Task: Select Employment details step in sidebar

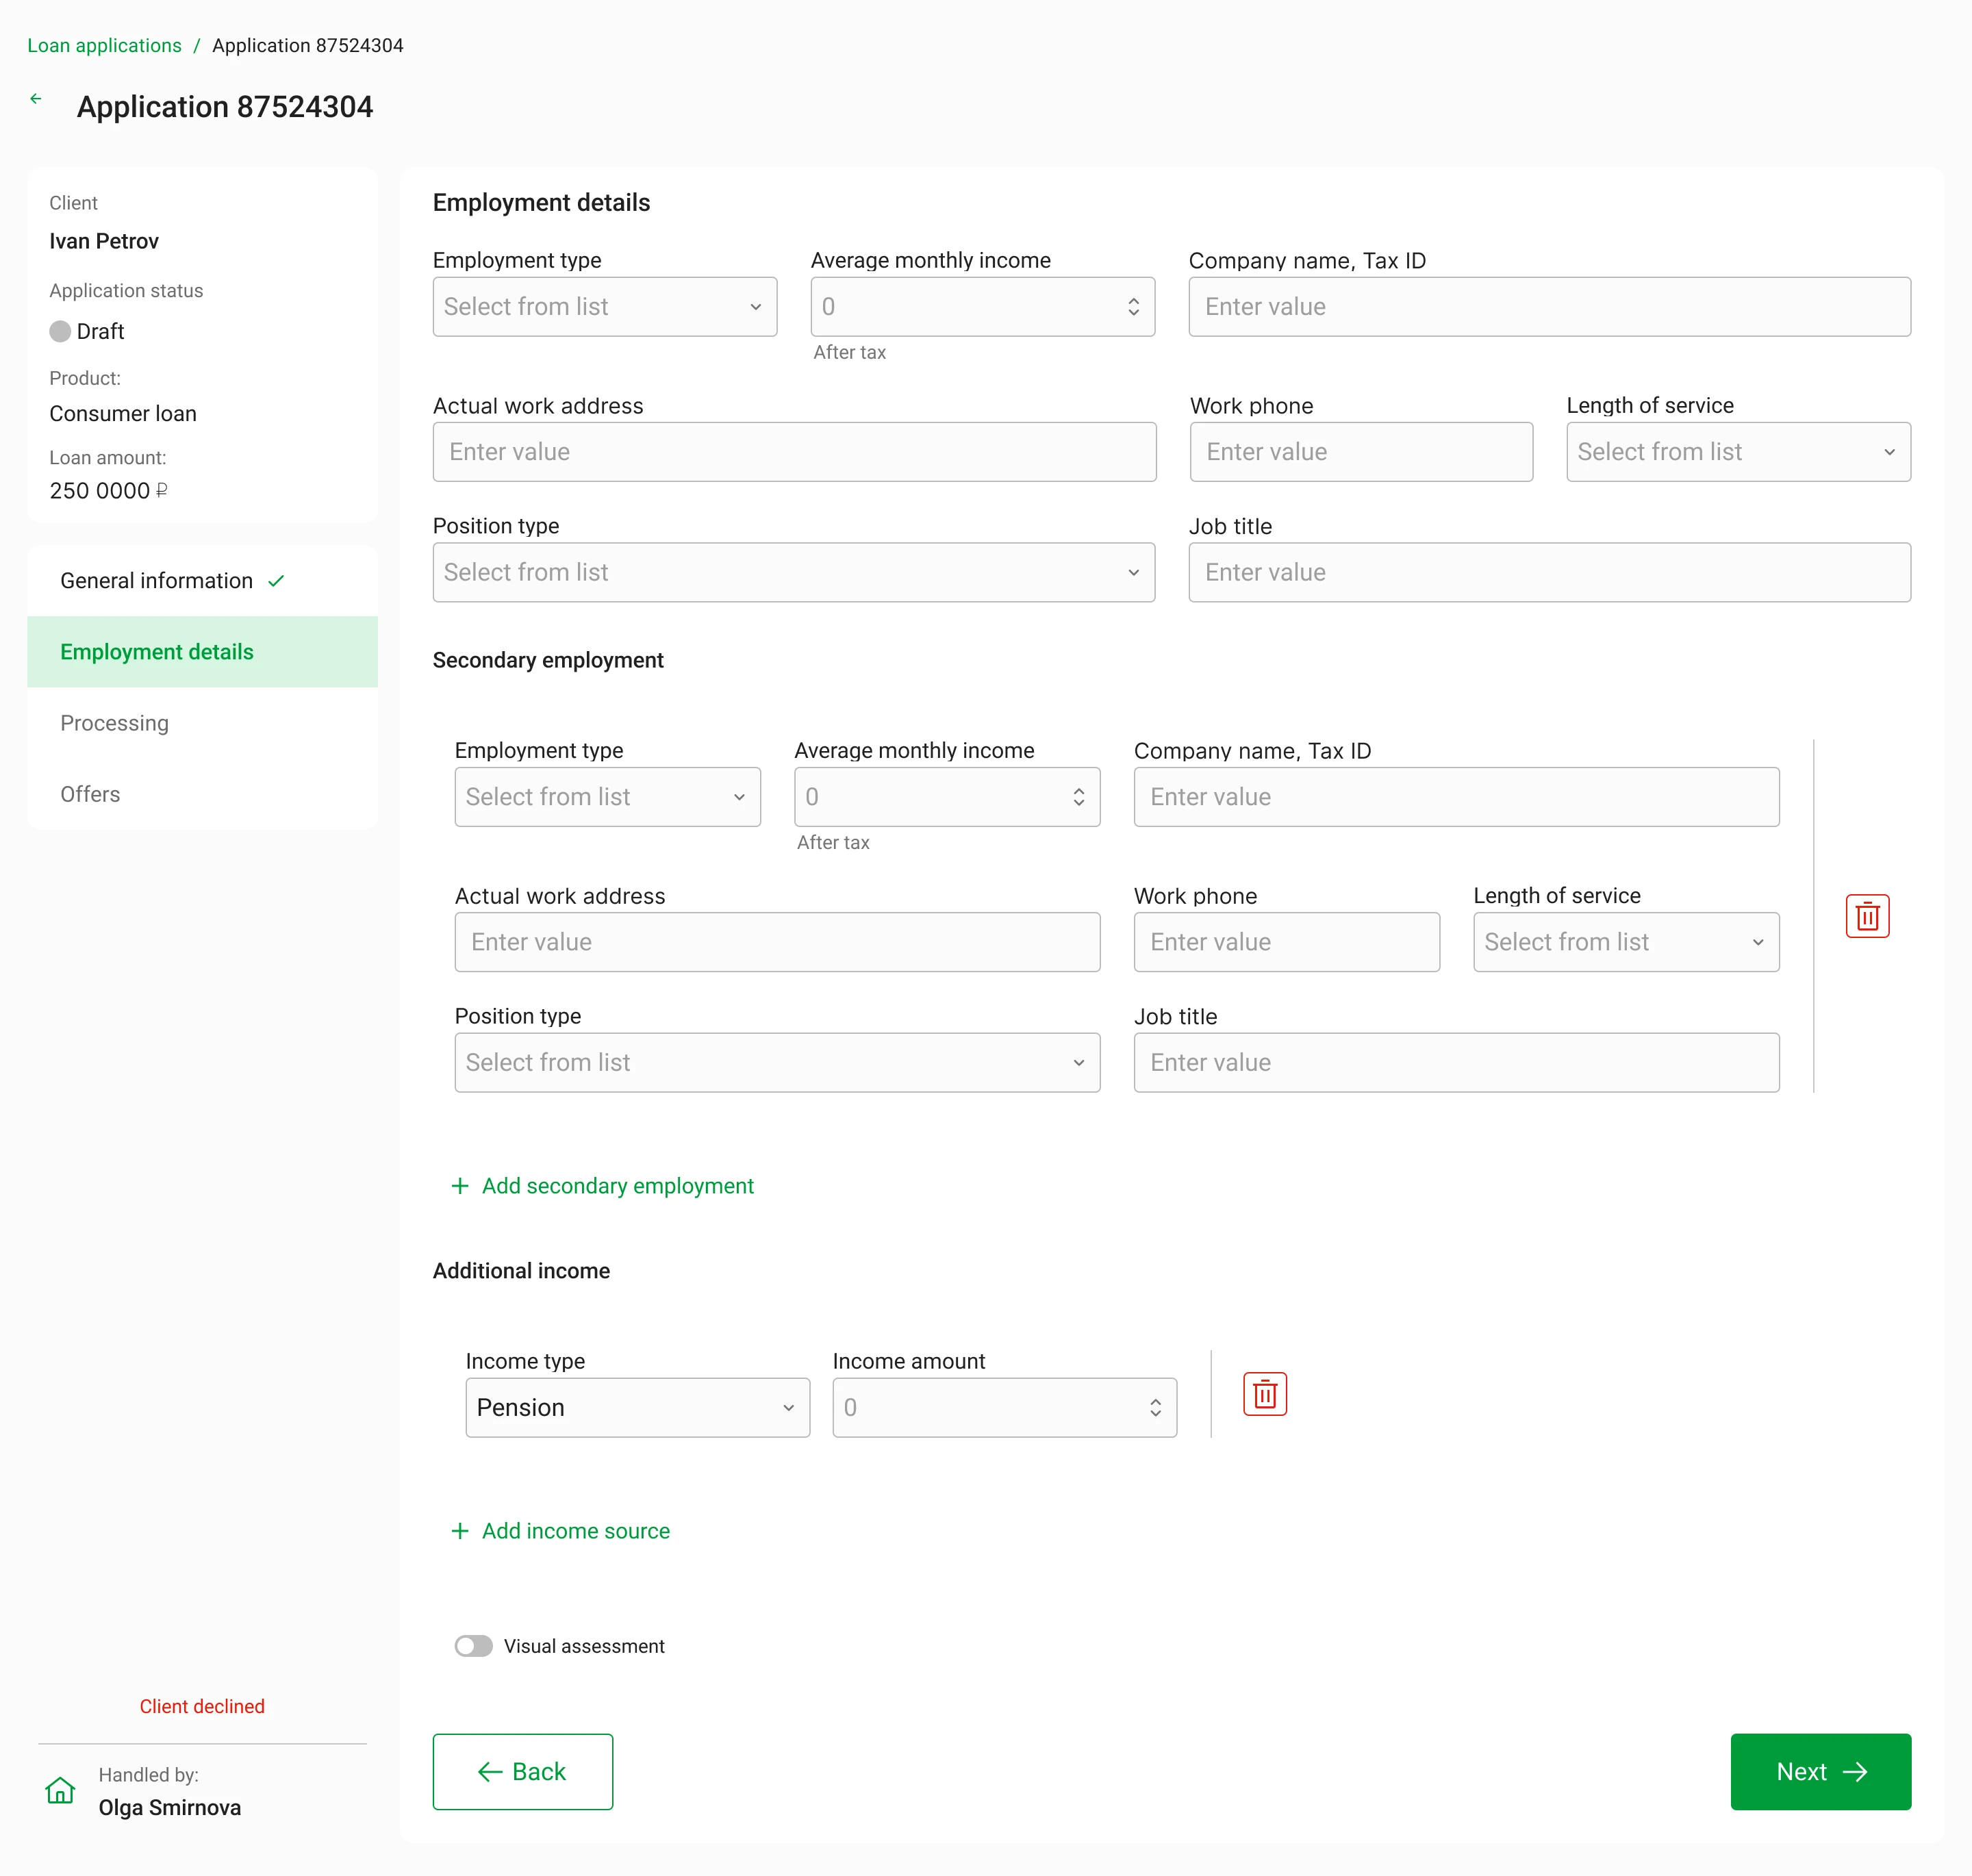Action: pyautogui.click(x=202, y=652)
